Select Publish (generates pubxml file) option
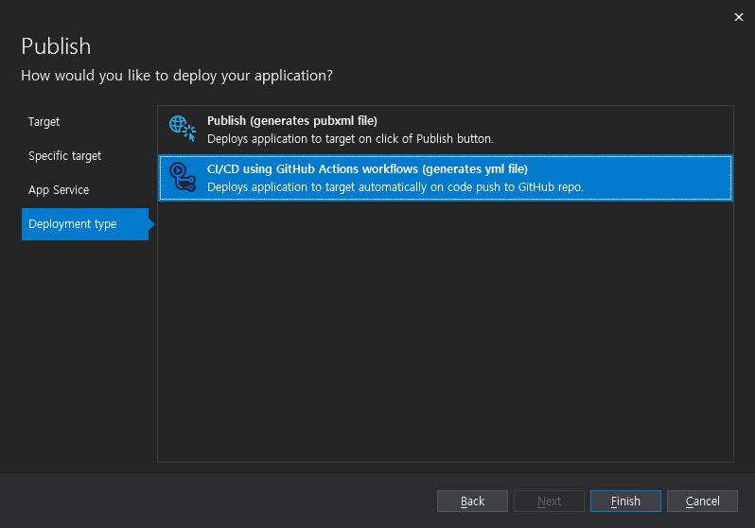The image size is (755, 528). (446, 130)
